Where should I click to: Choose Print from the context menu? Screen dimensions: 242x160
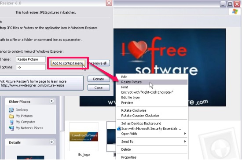click(x=152, y=87)
